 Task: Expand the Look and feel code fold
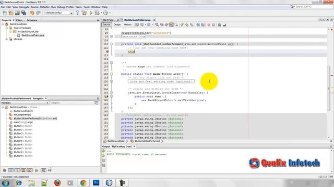pos(111,82)
